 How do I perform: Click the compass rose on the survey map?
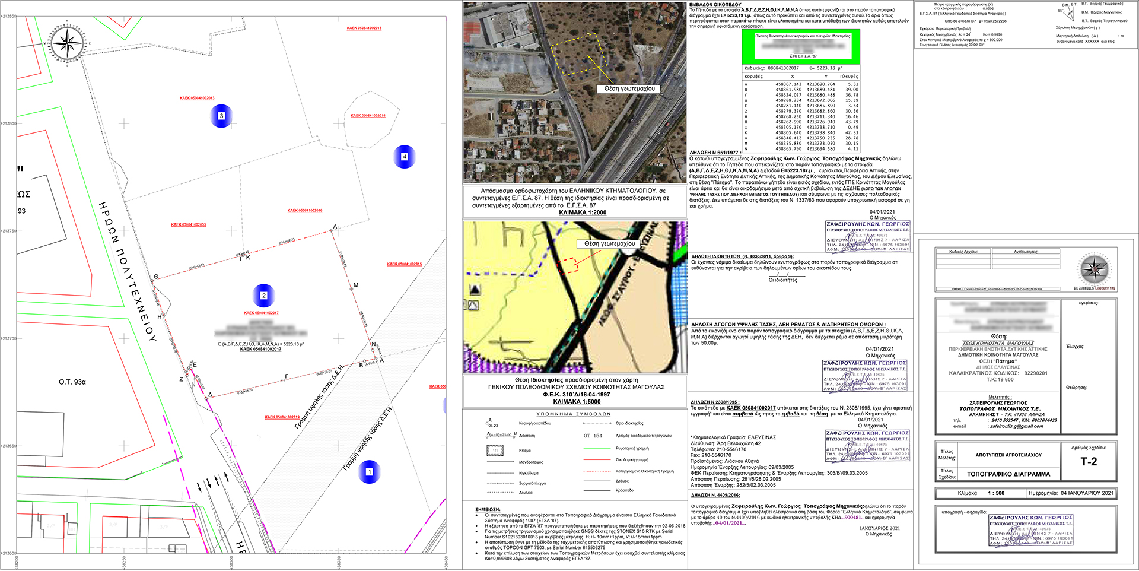(68, 43)
